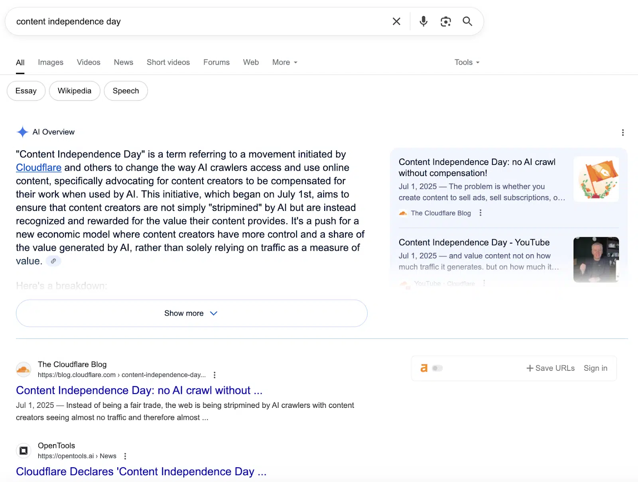Viewport: 638px width, 482px height.
Task: Open AI Overview three-dot options menu
Action: pyautogui.click(x=622, y=132)
